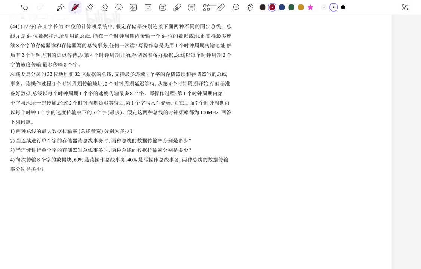
Task: Open the pink star favorites
Action: [x=310, y=7]
